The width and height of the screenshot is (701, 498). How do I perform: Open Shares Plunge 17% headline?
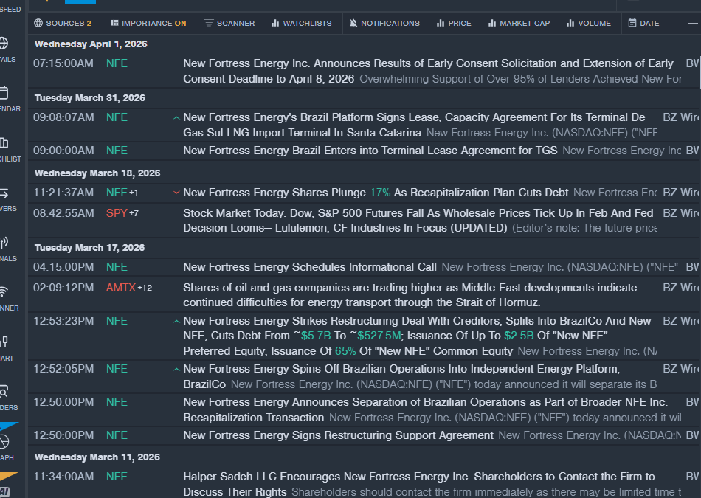(376, 193)
